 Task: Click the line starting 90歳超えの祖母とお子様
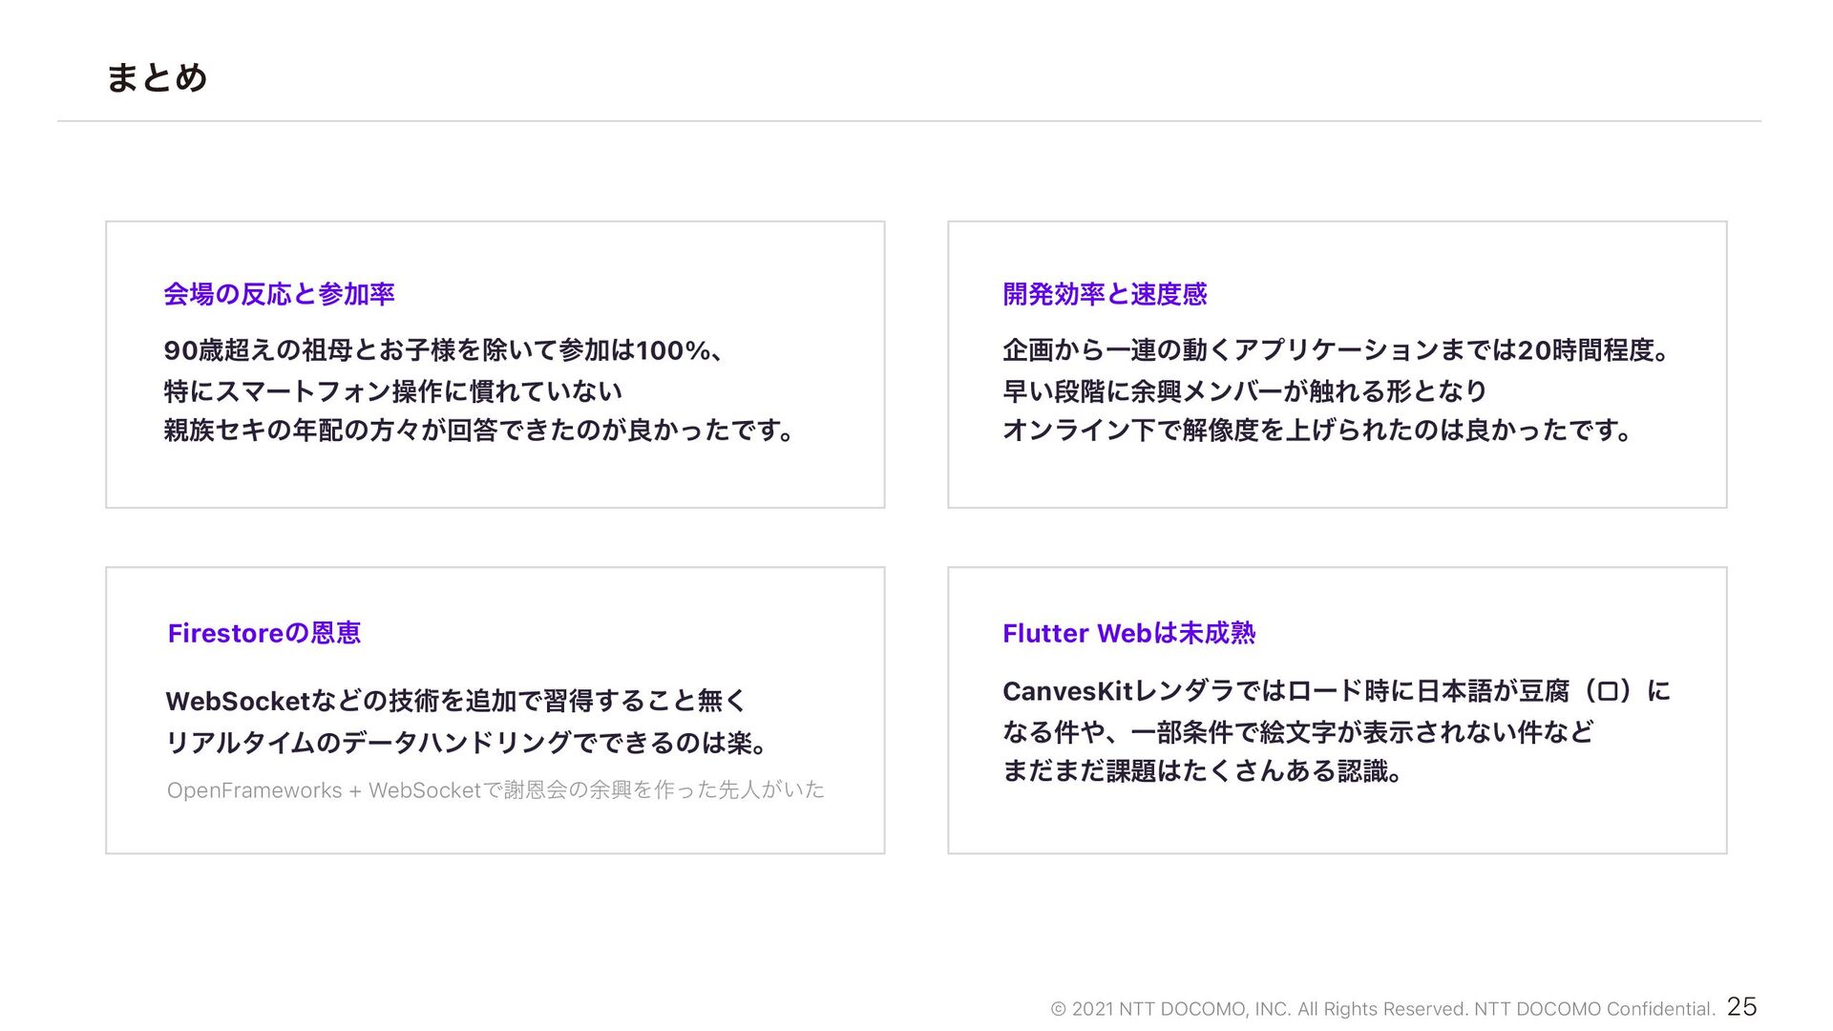pos(446,350)
